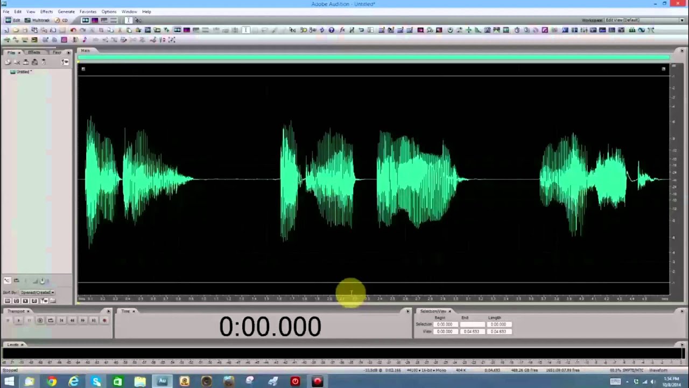Select the Time Selection I-beam tool

pos(128,20)
